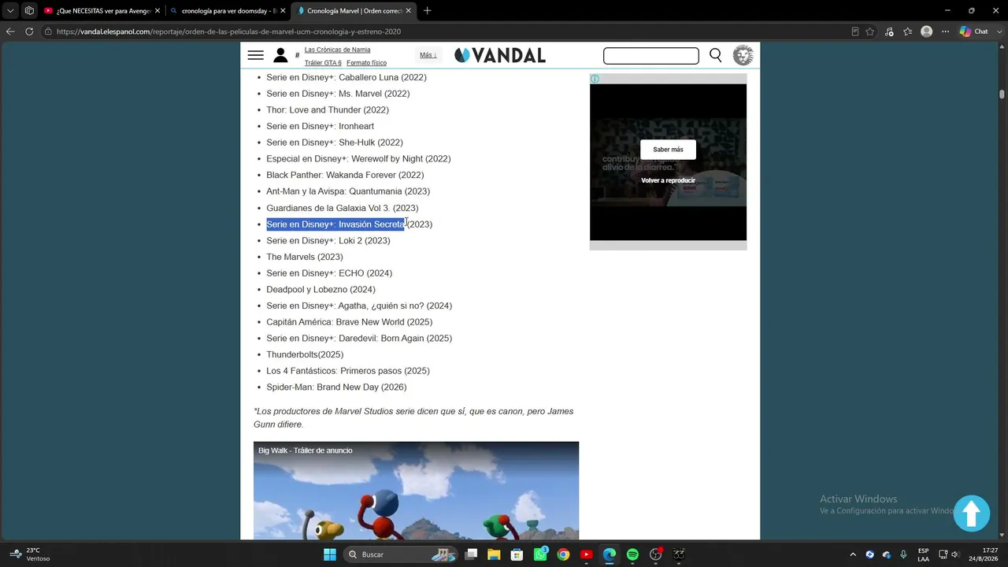Click 'Ant-Man y la Avispa: Quantumania (2023)'

[348, 191]
